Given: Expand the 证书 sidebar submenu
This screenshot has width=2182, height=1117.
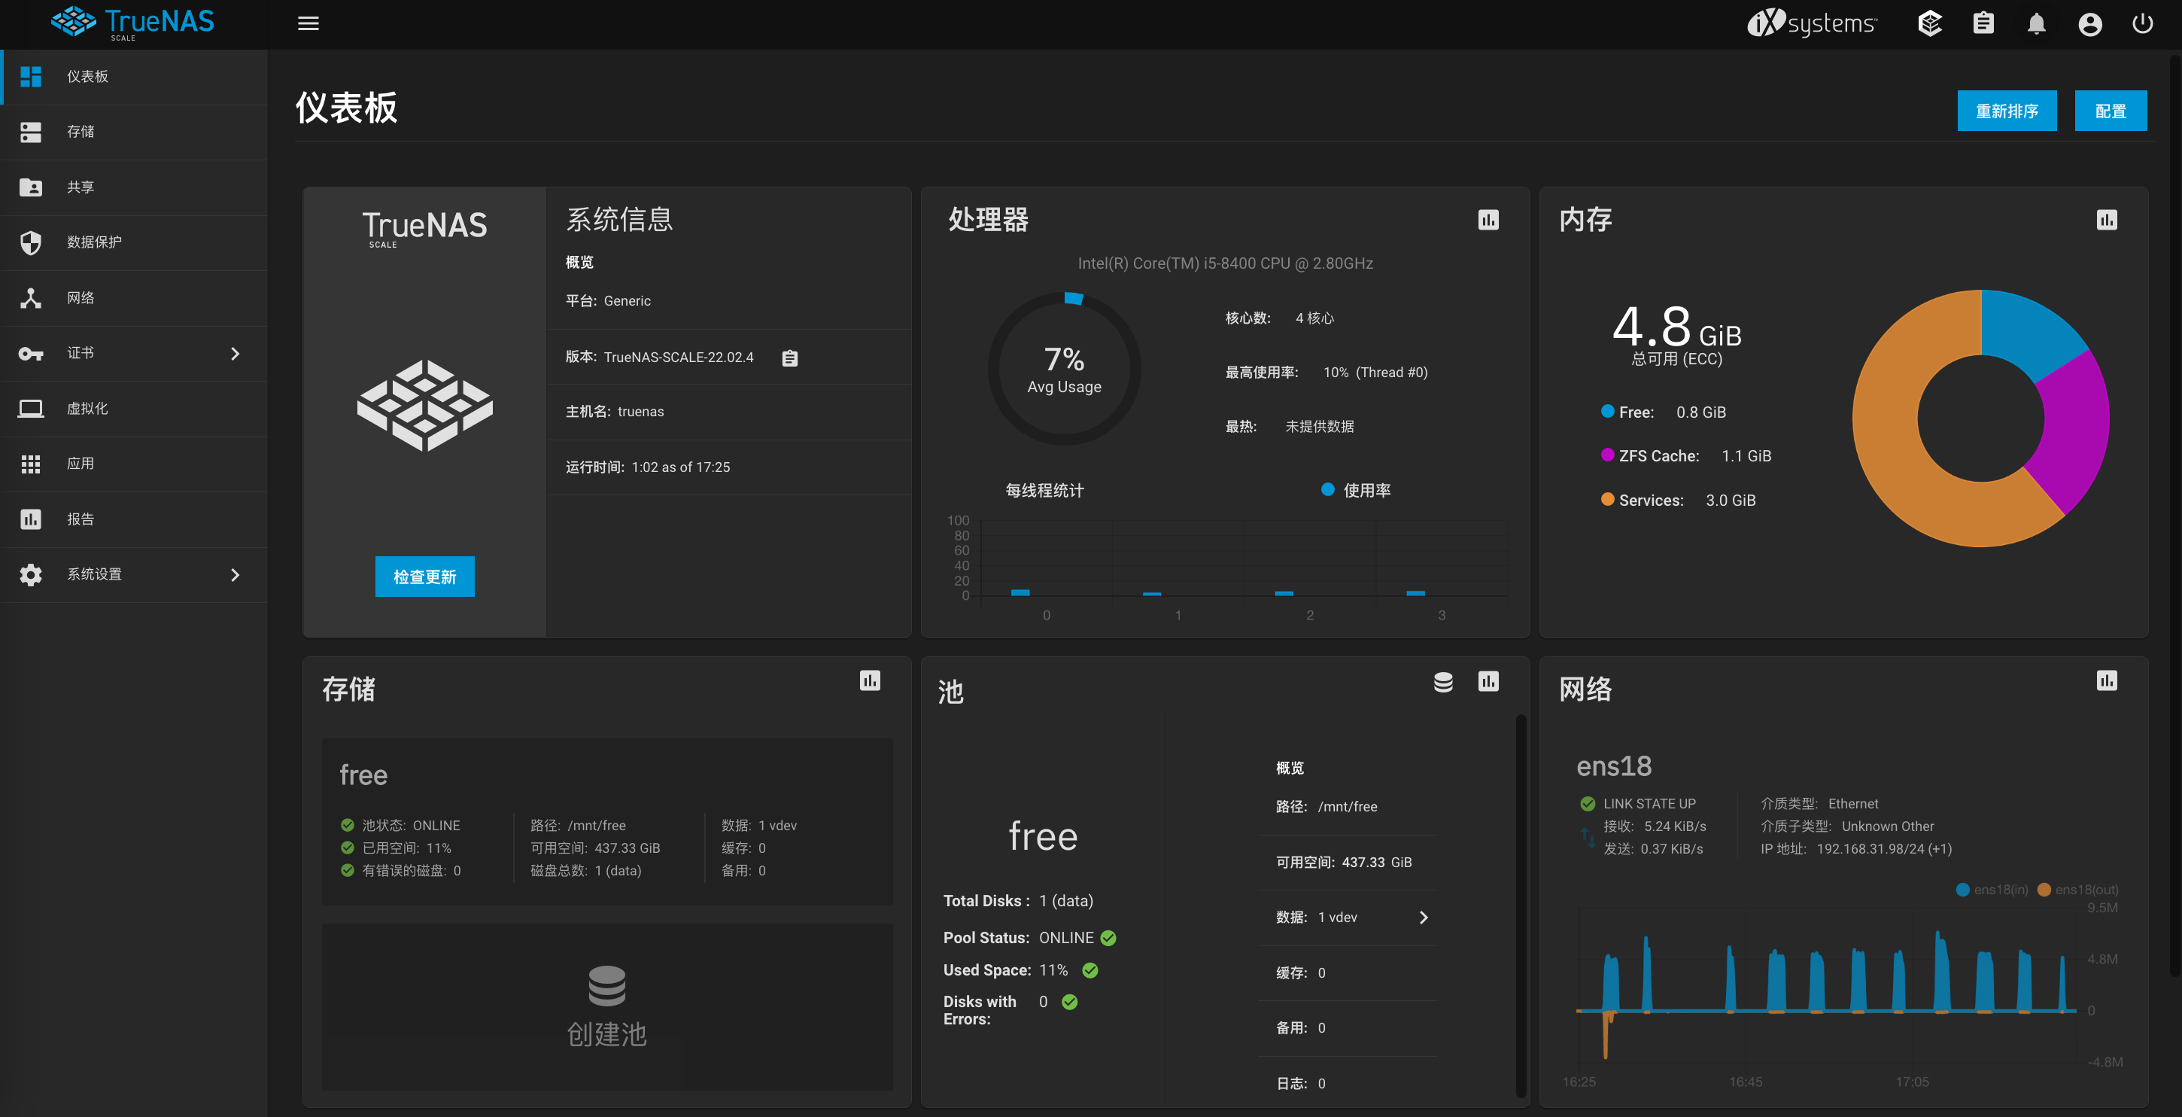Looking at the screenshot, I should click(236, 354).
